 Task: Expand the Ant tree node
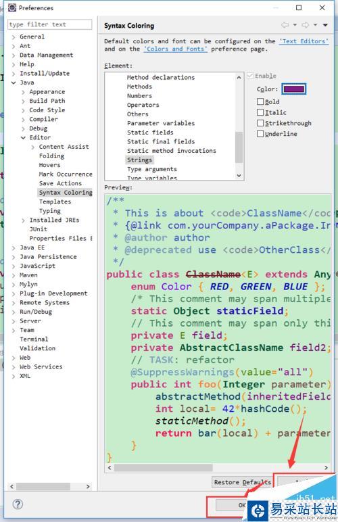click(x=14, y=46)
